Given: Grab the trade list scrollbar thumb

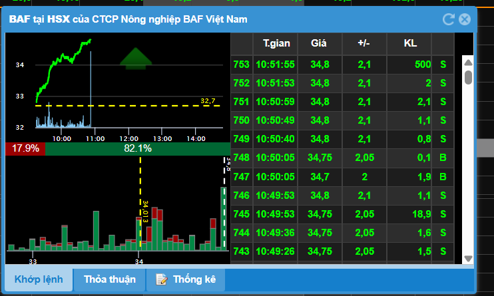Looking at the screenshot, I should coord(468,77).
